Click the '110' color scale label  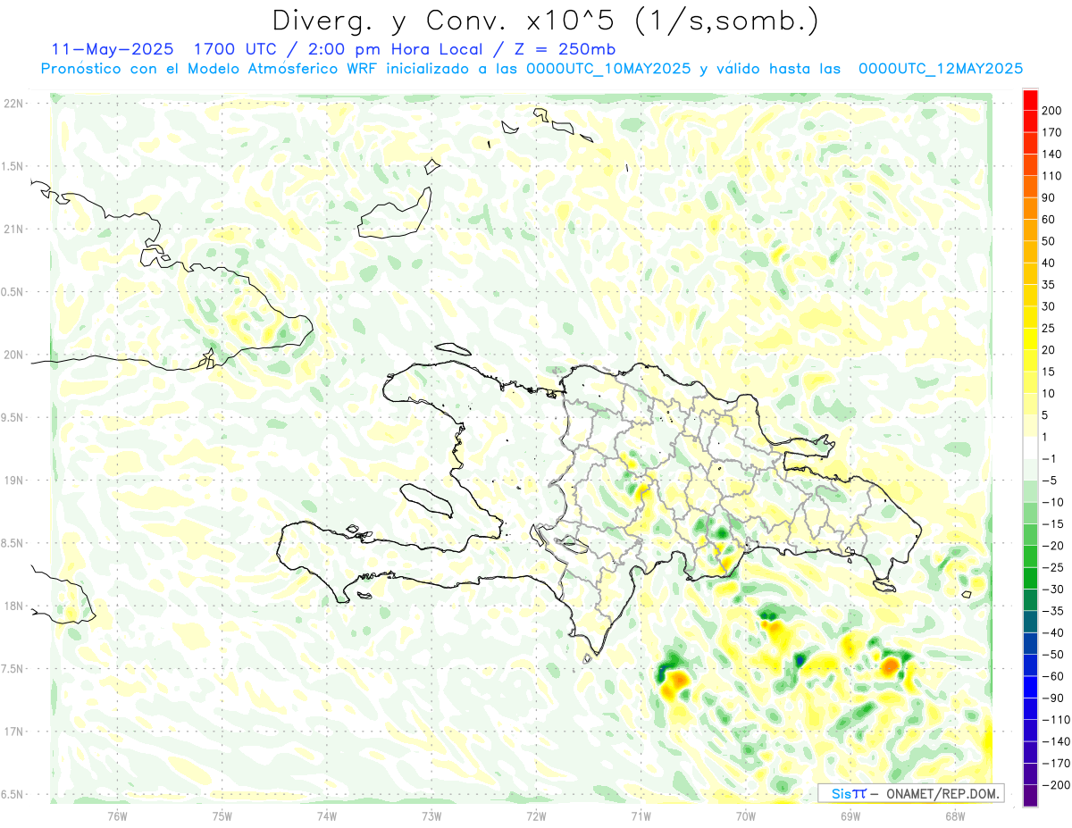coord(1051,175)
